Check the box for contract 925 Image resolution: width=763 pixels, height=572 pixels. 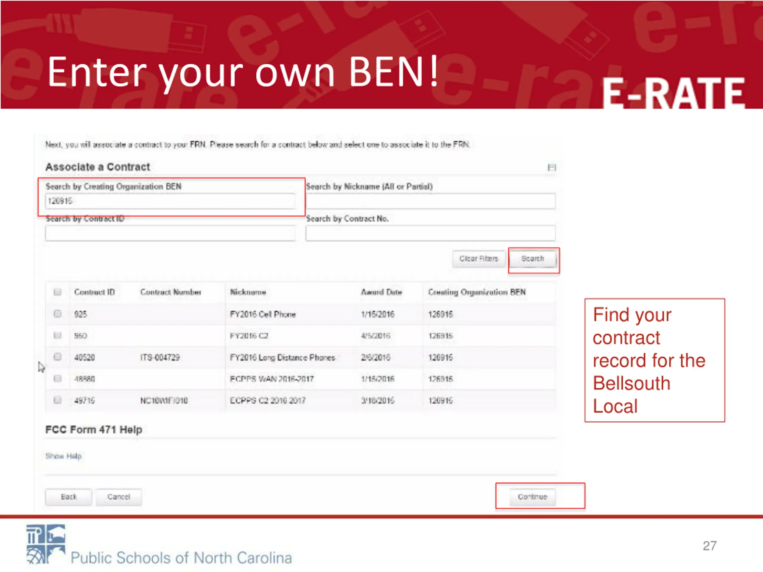click(x=58, y=314)
